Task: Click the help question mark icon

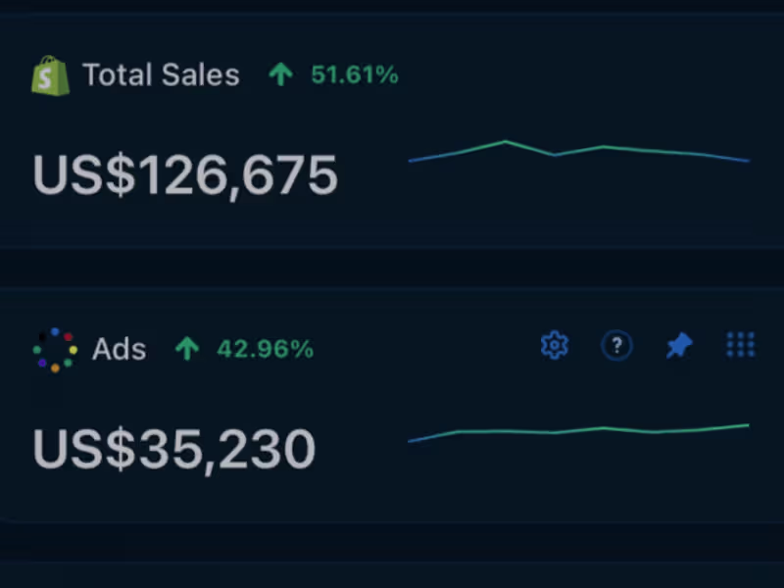Action: click(616, 345)
